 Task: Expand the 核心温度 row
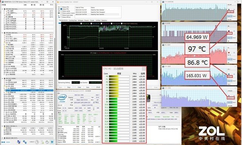tap(4, 11)
